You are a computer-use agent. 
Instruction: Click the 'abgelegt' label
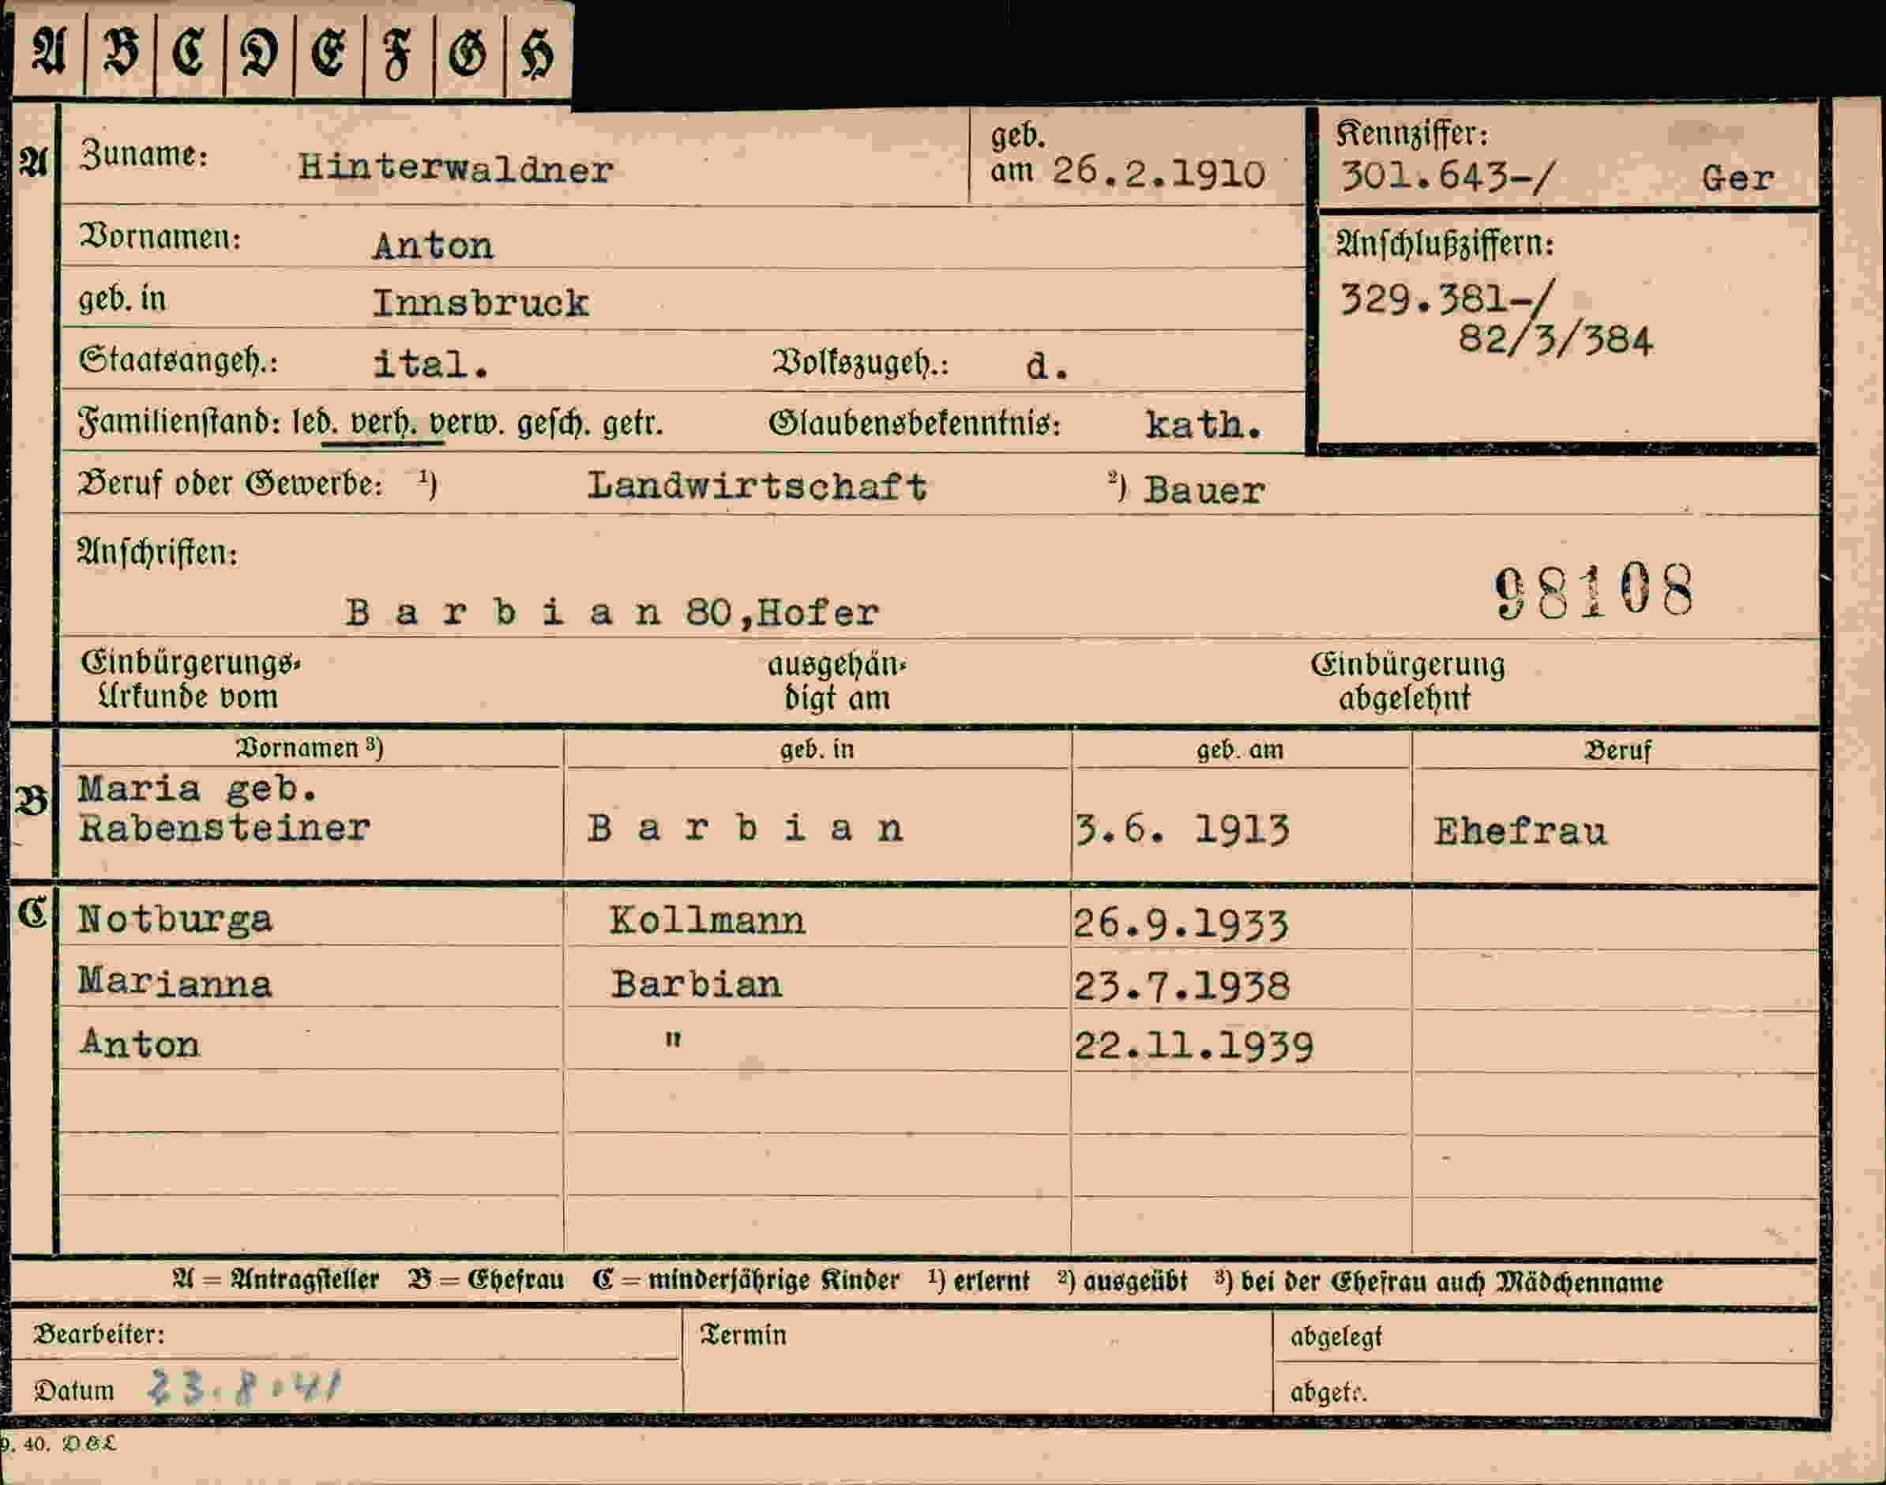click(1336, 1337)
